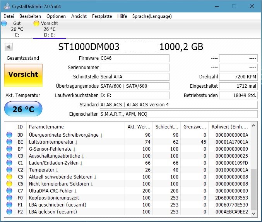Viewport: 262px width, 222px height.
Task: Click raw value 000AEBCA9EE2
Action: click(231, 212)
